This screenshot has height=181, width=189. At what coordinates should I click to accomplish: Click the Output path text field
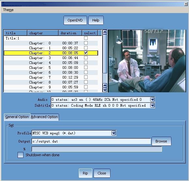click(x=91, y=141)
